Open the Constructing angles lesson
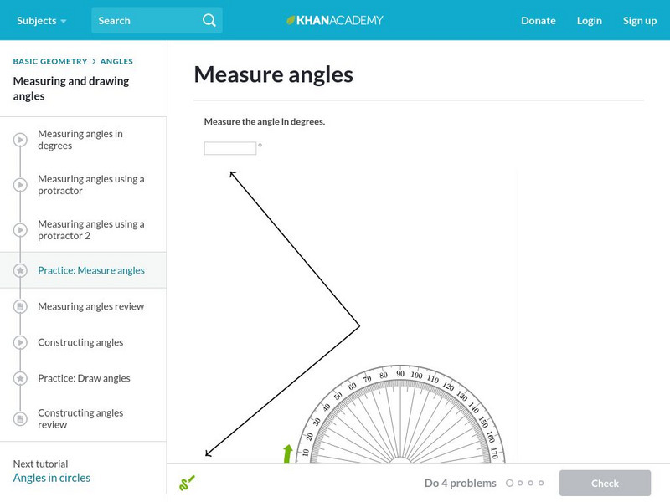The image size is (670, 502). [x=80, y=342]
